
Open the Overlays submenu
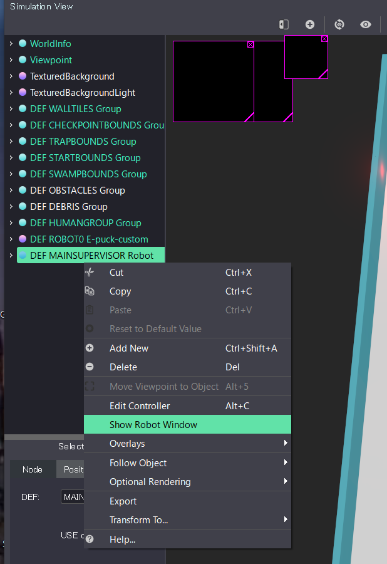pos(188,444)
